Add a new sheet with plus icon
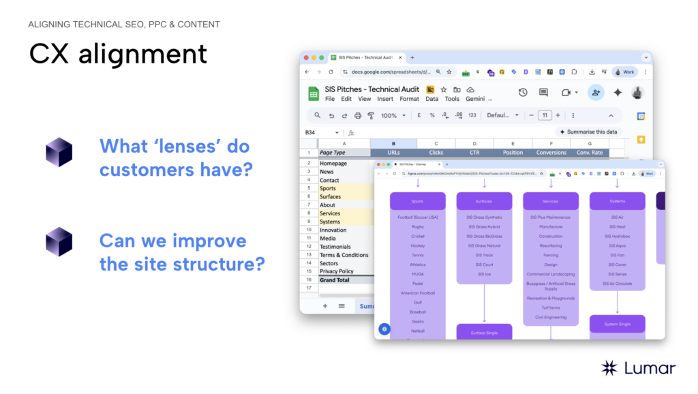Screen dimensions: 698x394 click(x=325, y=306)
